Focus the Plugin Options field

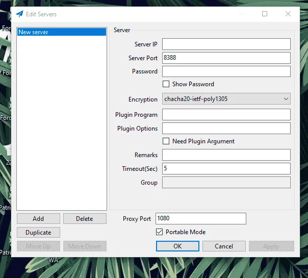[x=226, y=129]
